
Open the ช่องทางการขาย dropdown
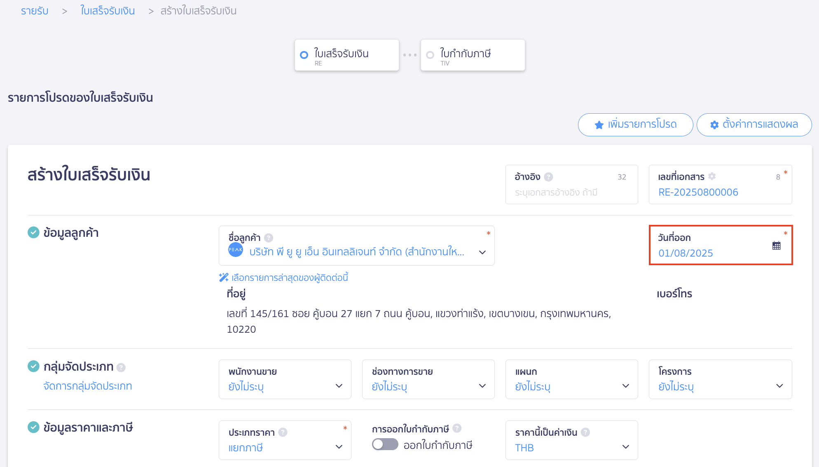428,379
